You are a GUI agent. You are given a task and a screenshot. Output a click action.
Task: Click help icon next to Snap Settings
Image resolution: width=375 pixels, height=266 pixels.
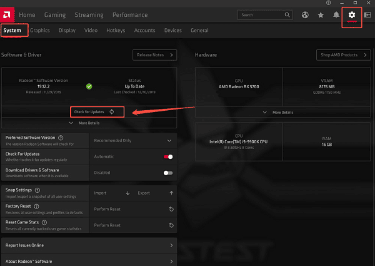37,190
